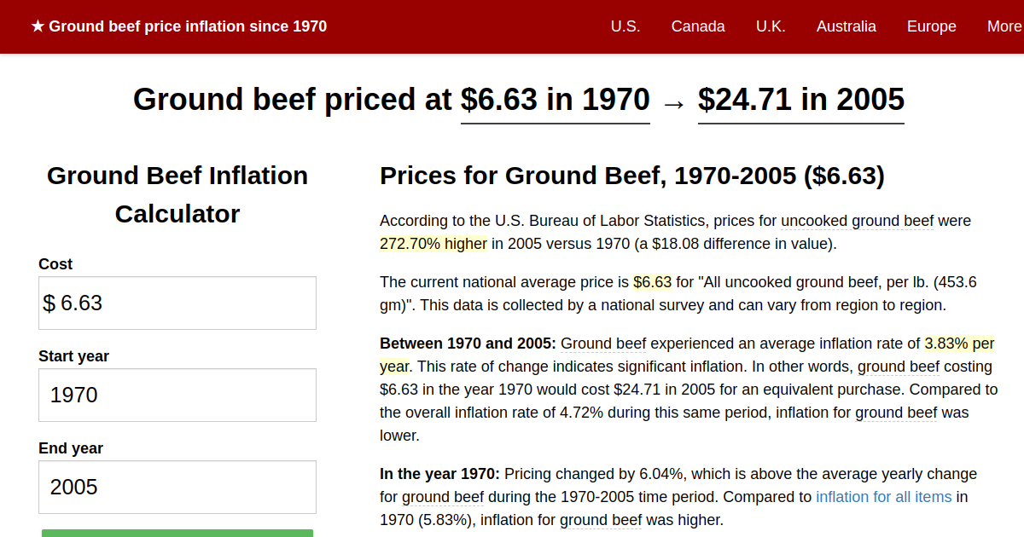The width and height of the screenshot is (1024, 537).
Task: Expand the More navigation menu
Action: click(1004, 26)
